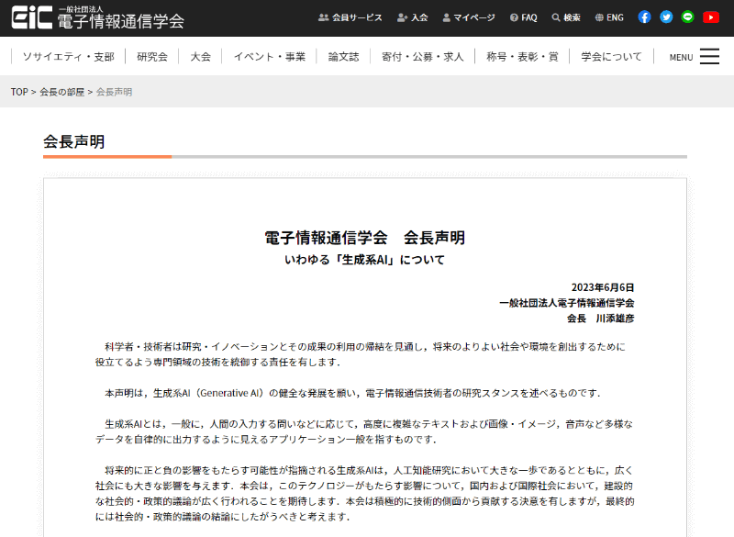Image resolution: width=734 pixels, height=537 pixels.
Task: Open ソサイエティ・支部 menu
Action: (68, 57)
